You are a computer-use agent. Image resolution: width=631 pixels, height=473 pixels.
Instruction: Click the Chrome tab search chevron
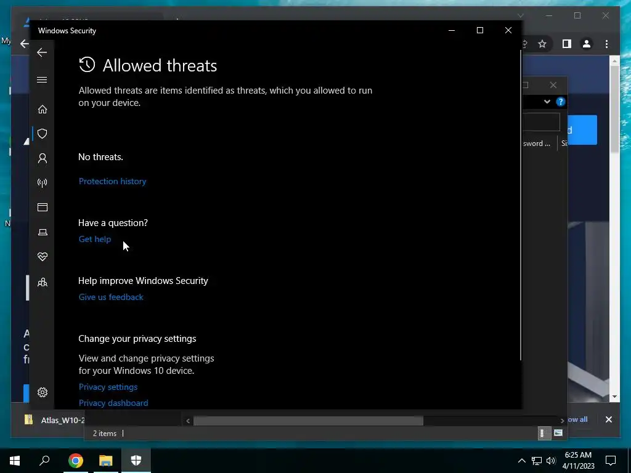pyautogui.click(x=520, y=15)
